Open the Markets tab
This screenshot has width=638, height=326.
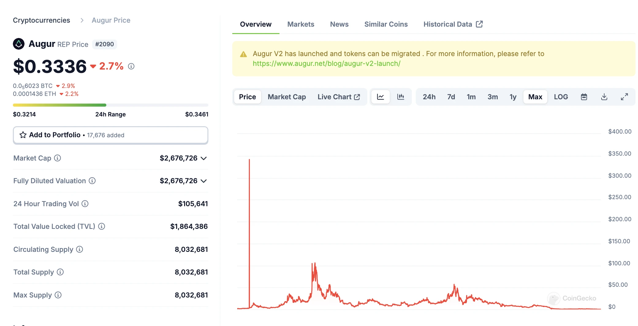pos(301,24)
